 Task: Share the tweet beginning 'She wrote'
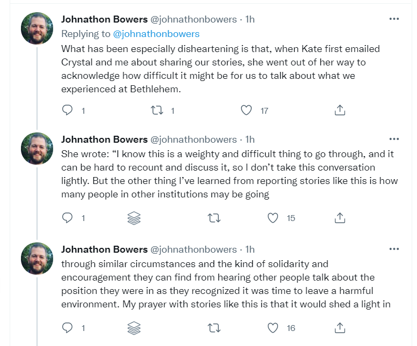339,218
